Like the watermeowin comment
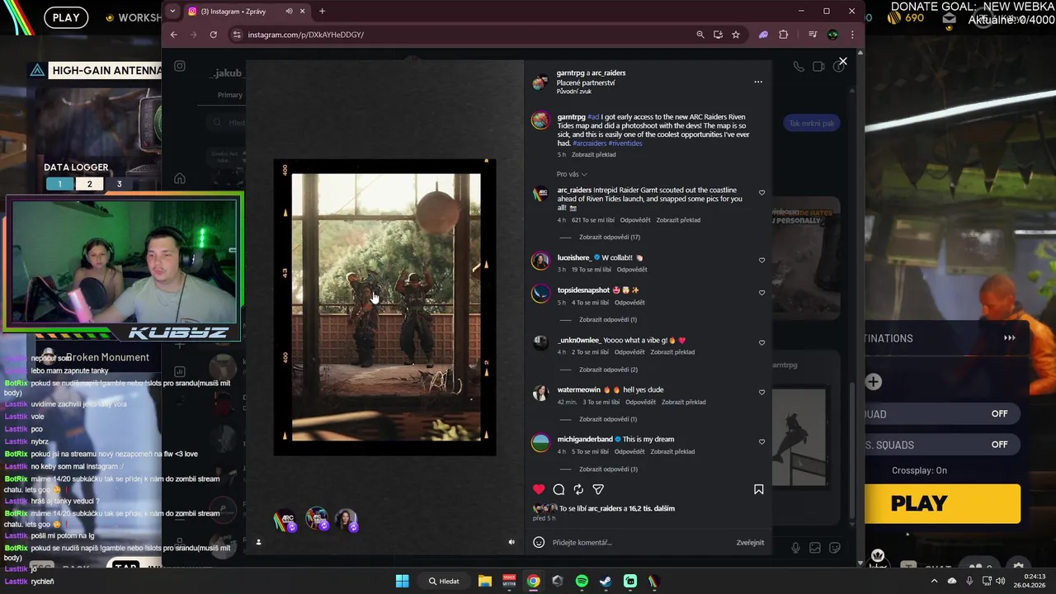Image resolution: width=1056 pixels, height=594 pixels. pyautogui.click(x=761, y=392)
